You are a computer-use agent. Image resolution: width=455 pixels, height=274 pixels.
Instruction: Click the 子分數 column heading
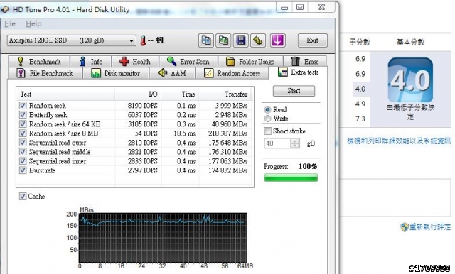360,42
